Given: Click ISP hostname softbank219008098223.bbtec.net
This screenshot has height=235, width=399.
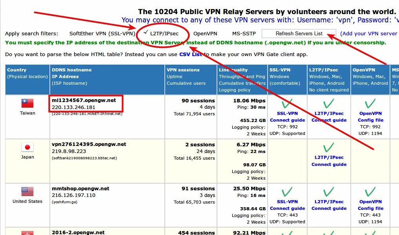Looking at the screenshot, I should pos(84,158).
